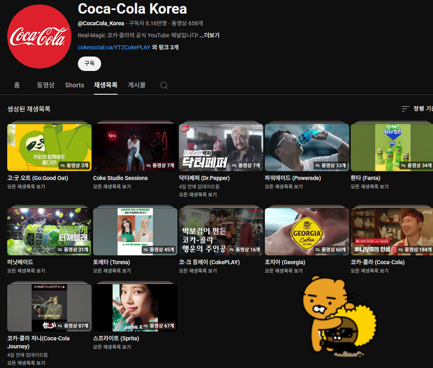The width and height of the screenshot is (433, 368).
Task: Open the Shorts tab
Action: click(x=75, y=85)
